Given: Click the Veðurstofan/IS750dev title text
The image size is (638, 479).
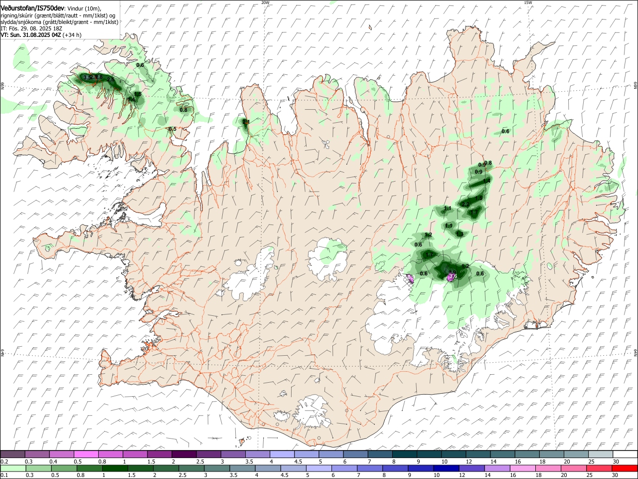Looking at the screenshot, I should [32, 7].
